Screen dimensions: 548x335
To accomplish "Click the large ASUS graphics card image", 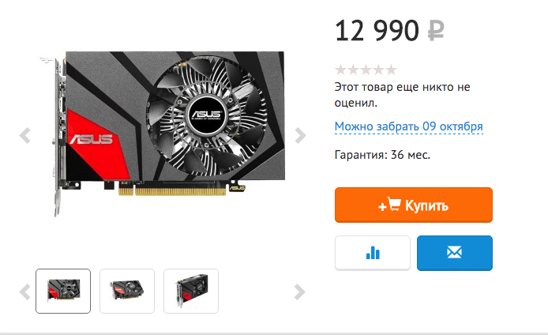I will [x=163, y=134].
